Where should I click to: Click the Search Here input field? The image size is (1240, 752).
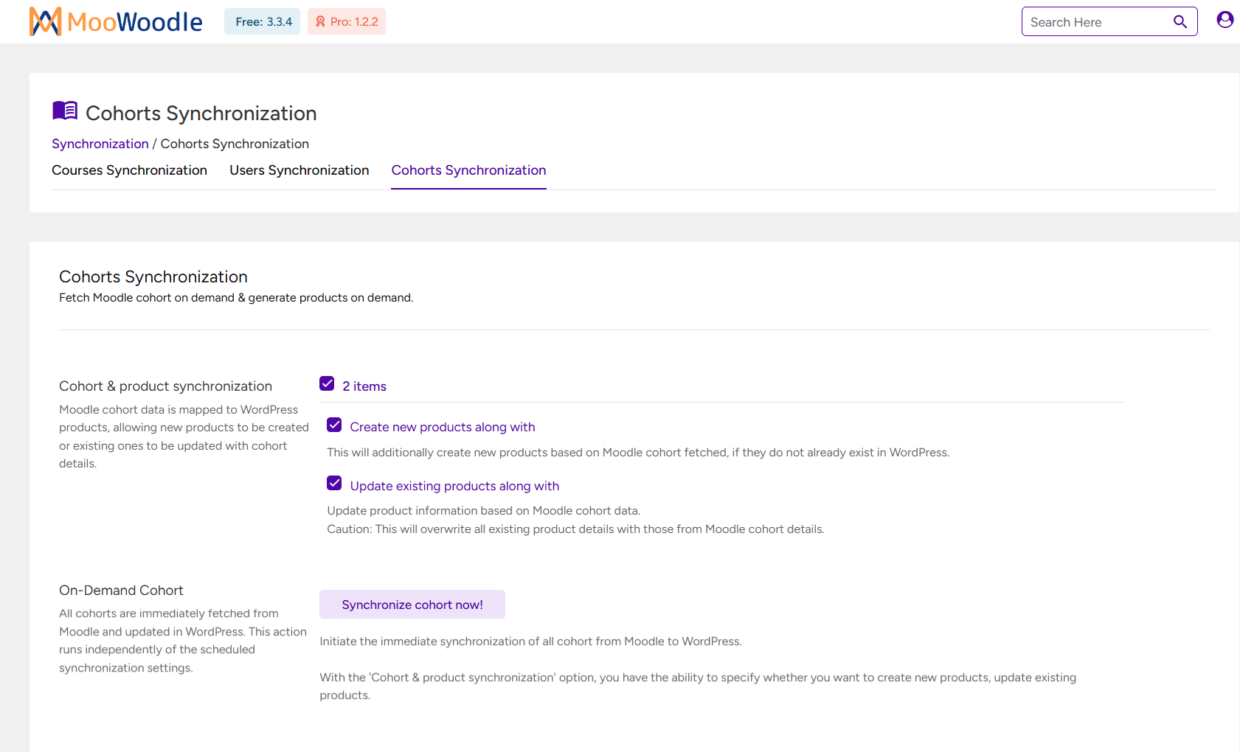click(x=1092, y=21)
